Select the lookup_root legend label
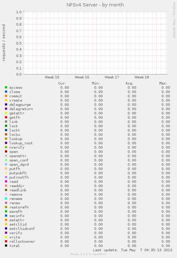Image resolution: width=177 pixels, height=258 pixels. [x=21, y=143]
